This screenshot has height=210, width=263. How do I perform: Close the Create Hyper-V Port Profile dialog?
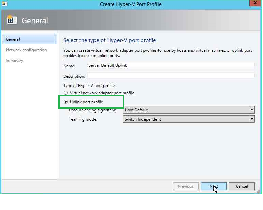click(255, 3)
